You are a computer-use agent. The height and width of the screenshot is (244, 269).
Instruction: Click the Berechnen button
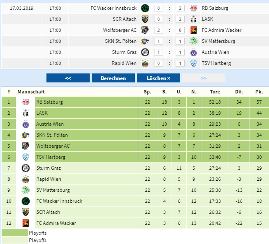113,78
